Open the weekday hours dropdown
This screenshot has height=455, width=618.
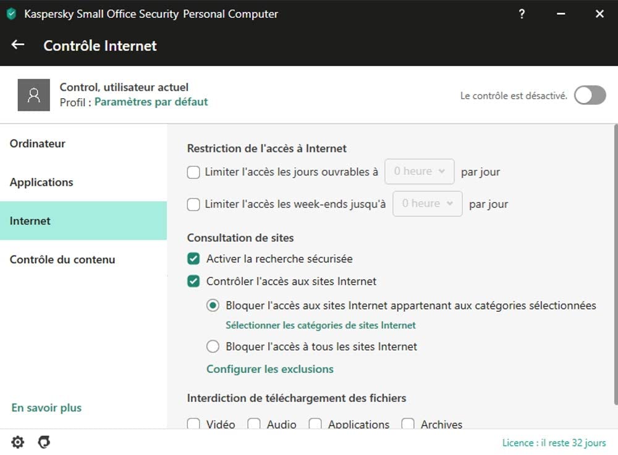[420, 172]
